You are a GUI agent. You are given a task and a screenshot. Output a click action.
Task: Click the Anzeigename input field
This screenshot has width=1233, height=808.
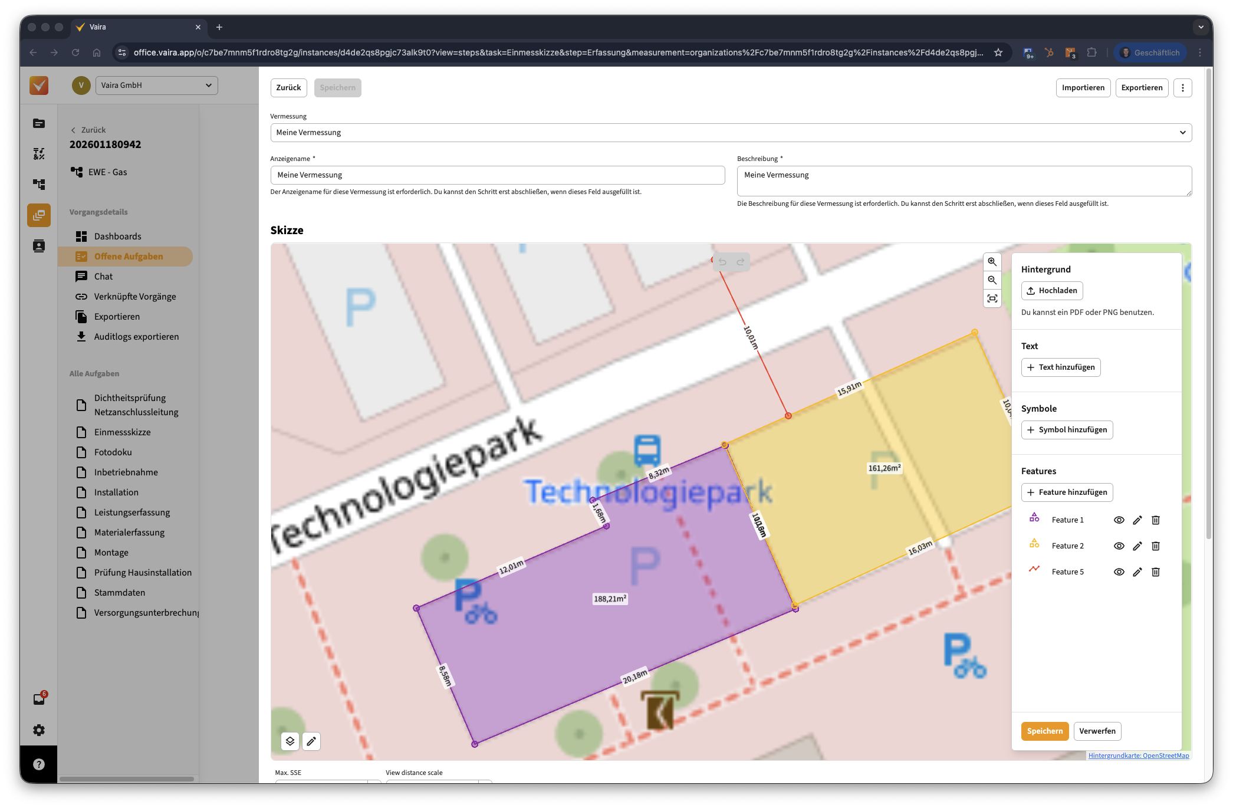497,175
